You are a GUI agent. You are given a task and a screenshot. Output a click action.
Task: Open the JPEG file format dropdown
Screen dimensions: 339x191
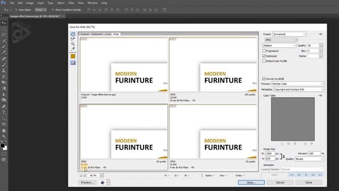click(281, 40)
